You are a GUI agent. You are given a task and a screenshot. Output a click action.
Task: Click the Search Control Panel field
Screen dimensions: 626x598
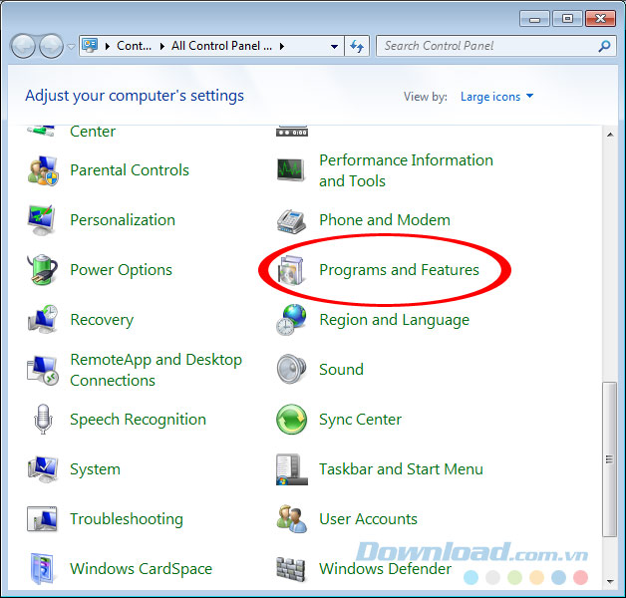495,46
